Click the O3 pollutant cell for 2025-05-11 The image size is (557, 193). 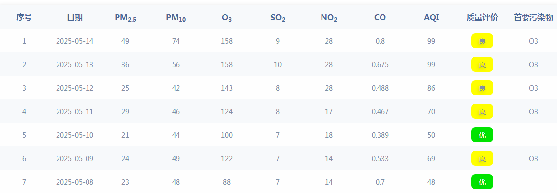[533, 112]
